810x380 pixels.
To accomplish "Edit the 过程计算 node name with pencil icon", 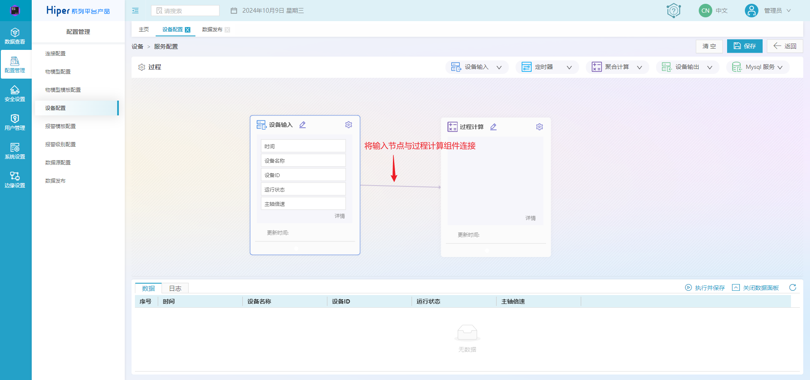I will (493, 127).
